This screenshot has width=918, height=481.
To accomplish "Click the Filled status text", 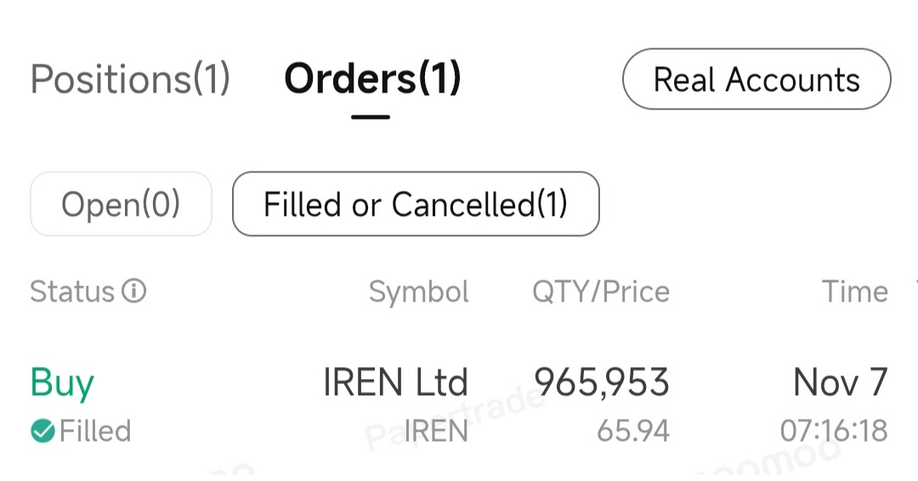I will click(95, 431).
